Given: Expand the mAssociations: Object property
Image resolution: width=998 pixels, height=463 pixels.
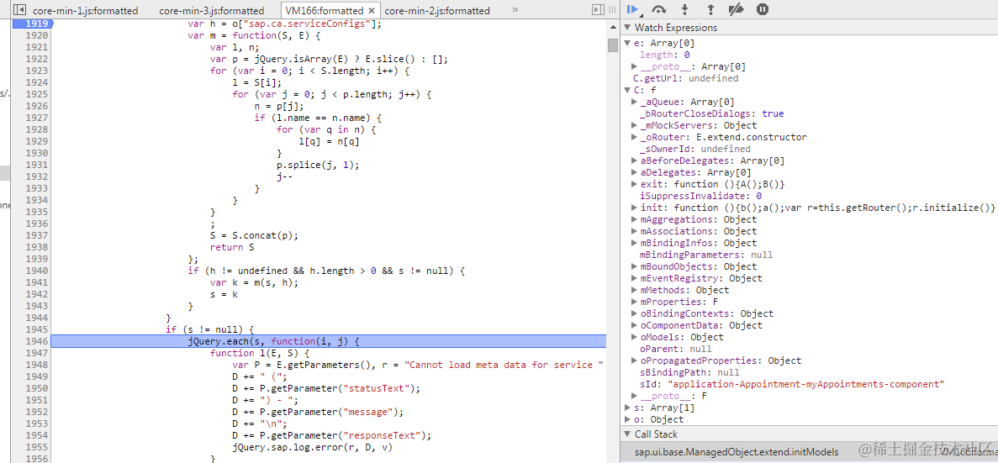Looking at the screenshot, I should (635, 232).
